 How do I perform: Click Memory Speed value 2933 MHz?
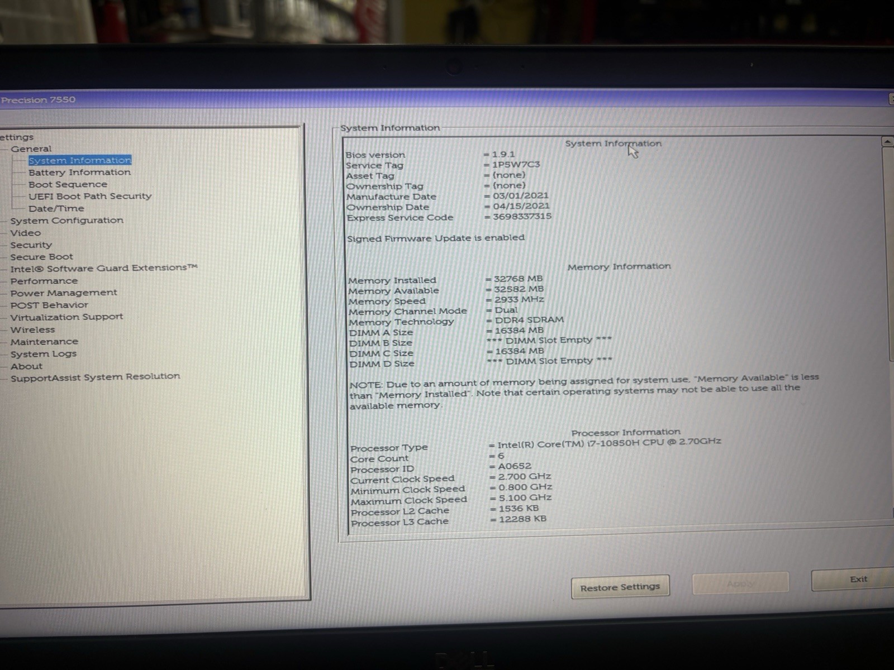click(519, 300)
